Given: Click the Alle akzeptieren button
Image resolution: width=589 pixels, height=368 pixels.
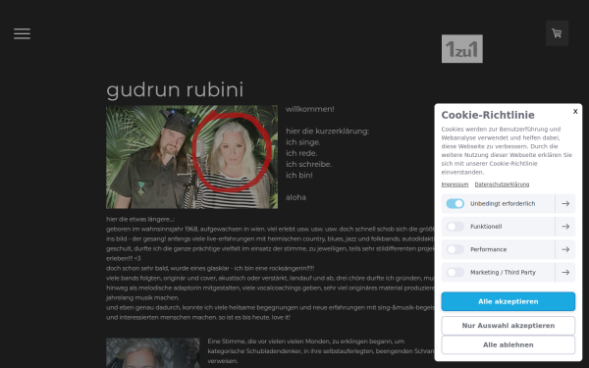Looking at the screenshot, I should click(x=508, y=301).
